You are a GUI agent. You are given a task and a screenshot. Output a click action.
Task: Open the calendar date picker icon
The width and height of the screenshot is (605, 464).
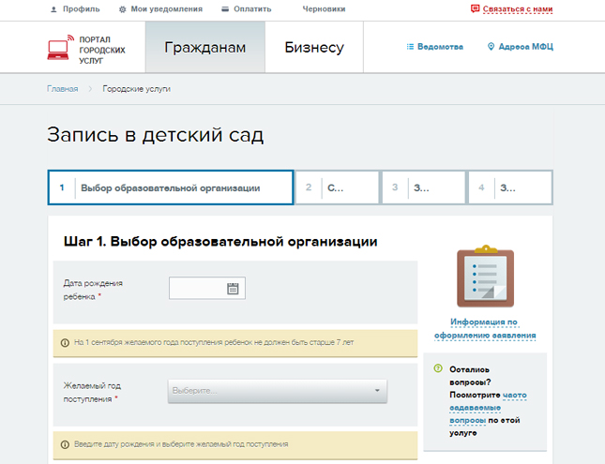point(233,289)
